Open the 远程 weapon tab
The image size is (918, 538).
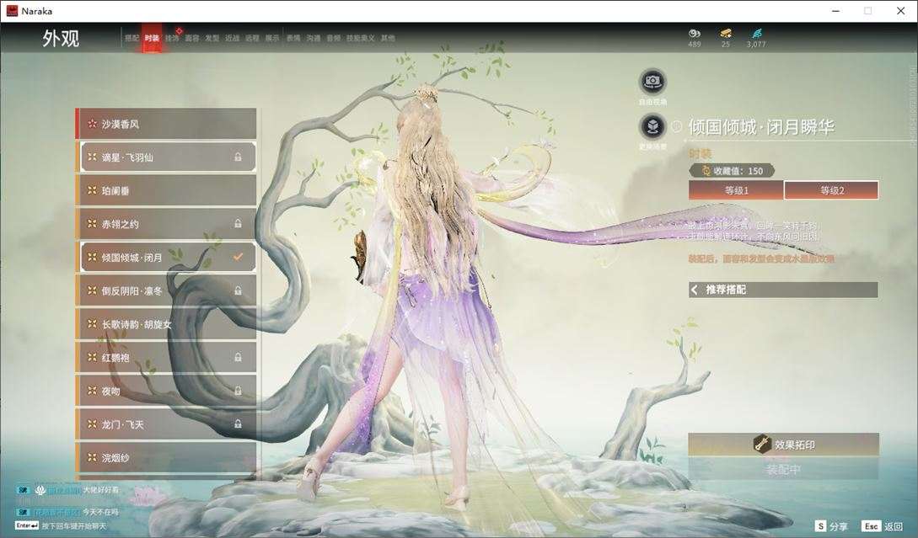click(252, 38)
